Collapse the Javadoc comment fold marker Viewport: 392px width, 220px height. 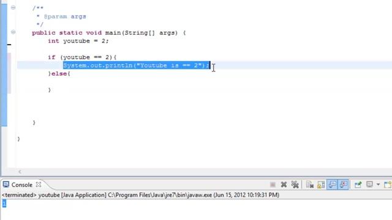coord(13,7)
